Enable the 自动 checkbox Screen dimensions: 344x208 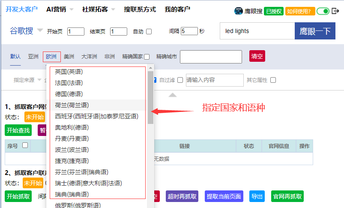tap(149, 31)
